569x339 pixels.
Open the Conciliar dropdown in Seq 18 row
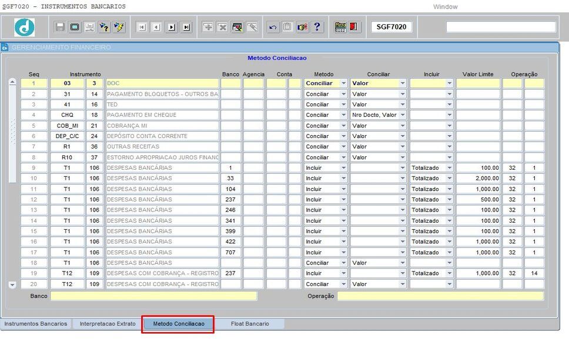coord(403,263)
